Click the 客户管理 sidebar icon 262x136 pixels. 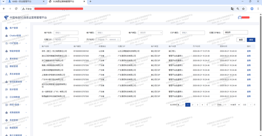tap(6, 28)
